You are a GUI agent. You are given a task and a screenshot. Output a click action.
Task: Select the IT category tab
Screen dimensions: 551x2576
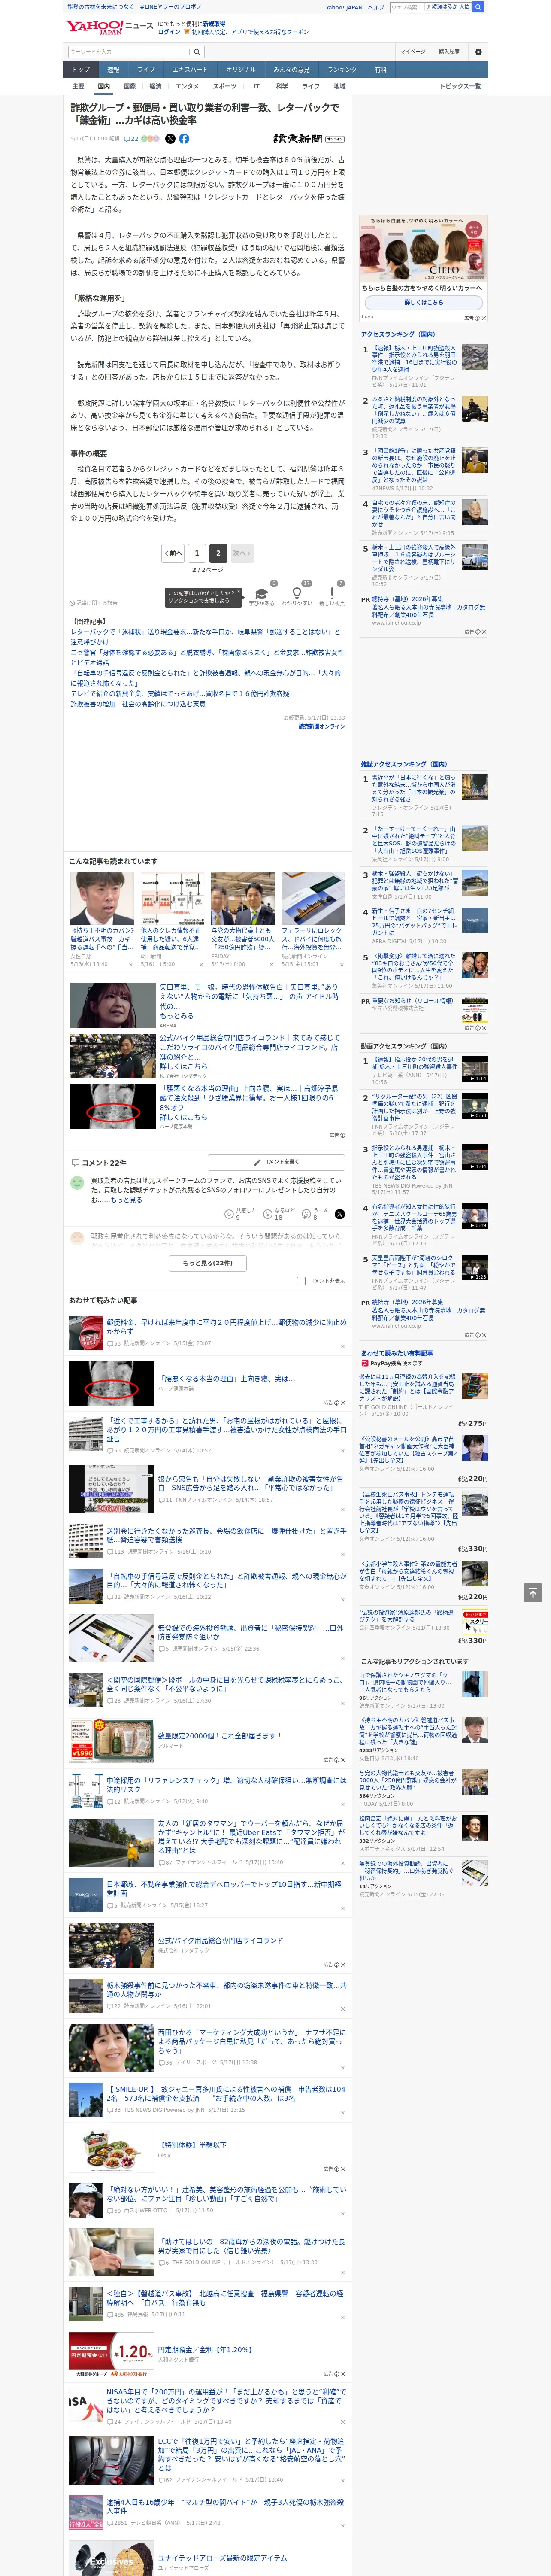point(256,86)
